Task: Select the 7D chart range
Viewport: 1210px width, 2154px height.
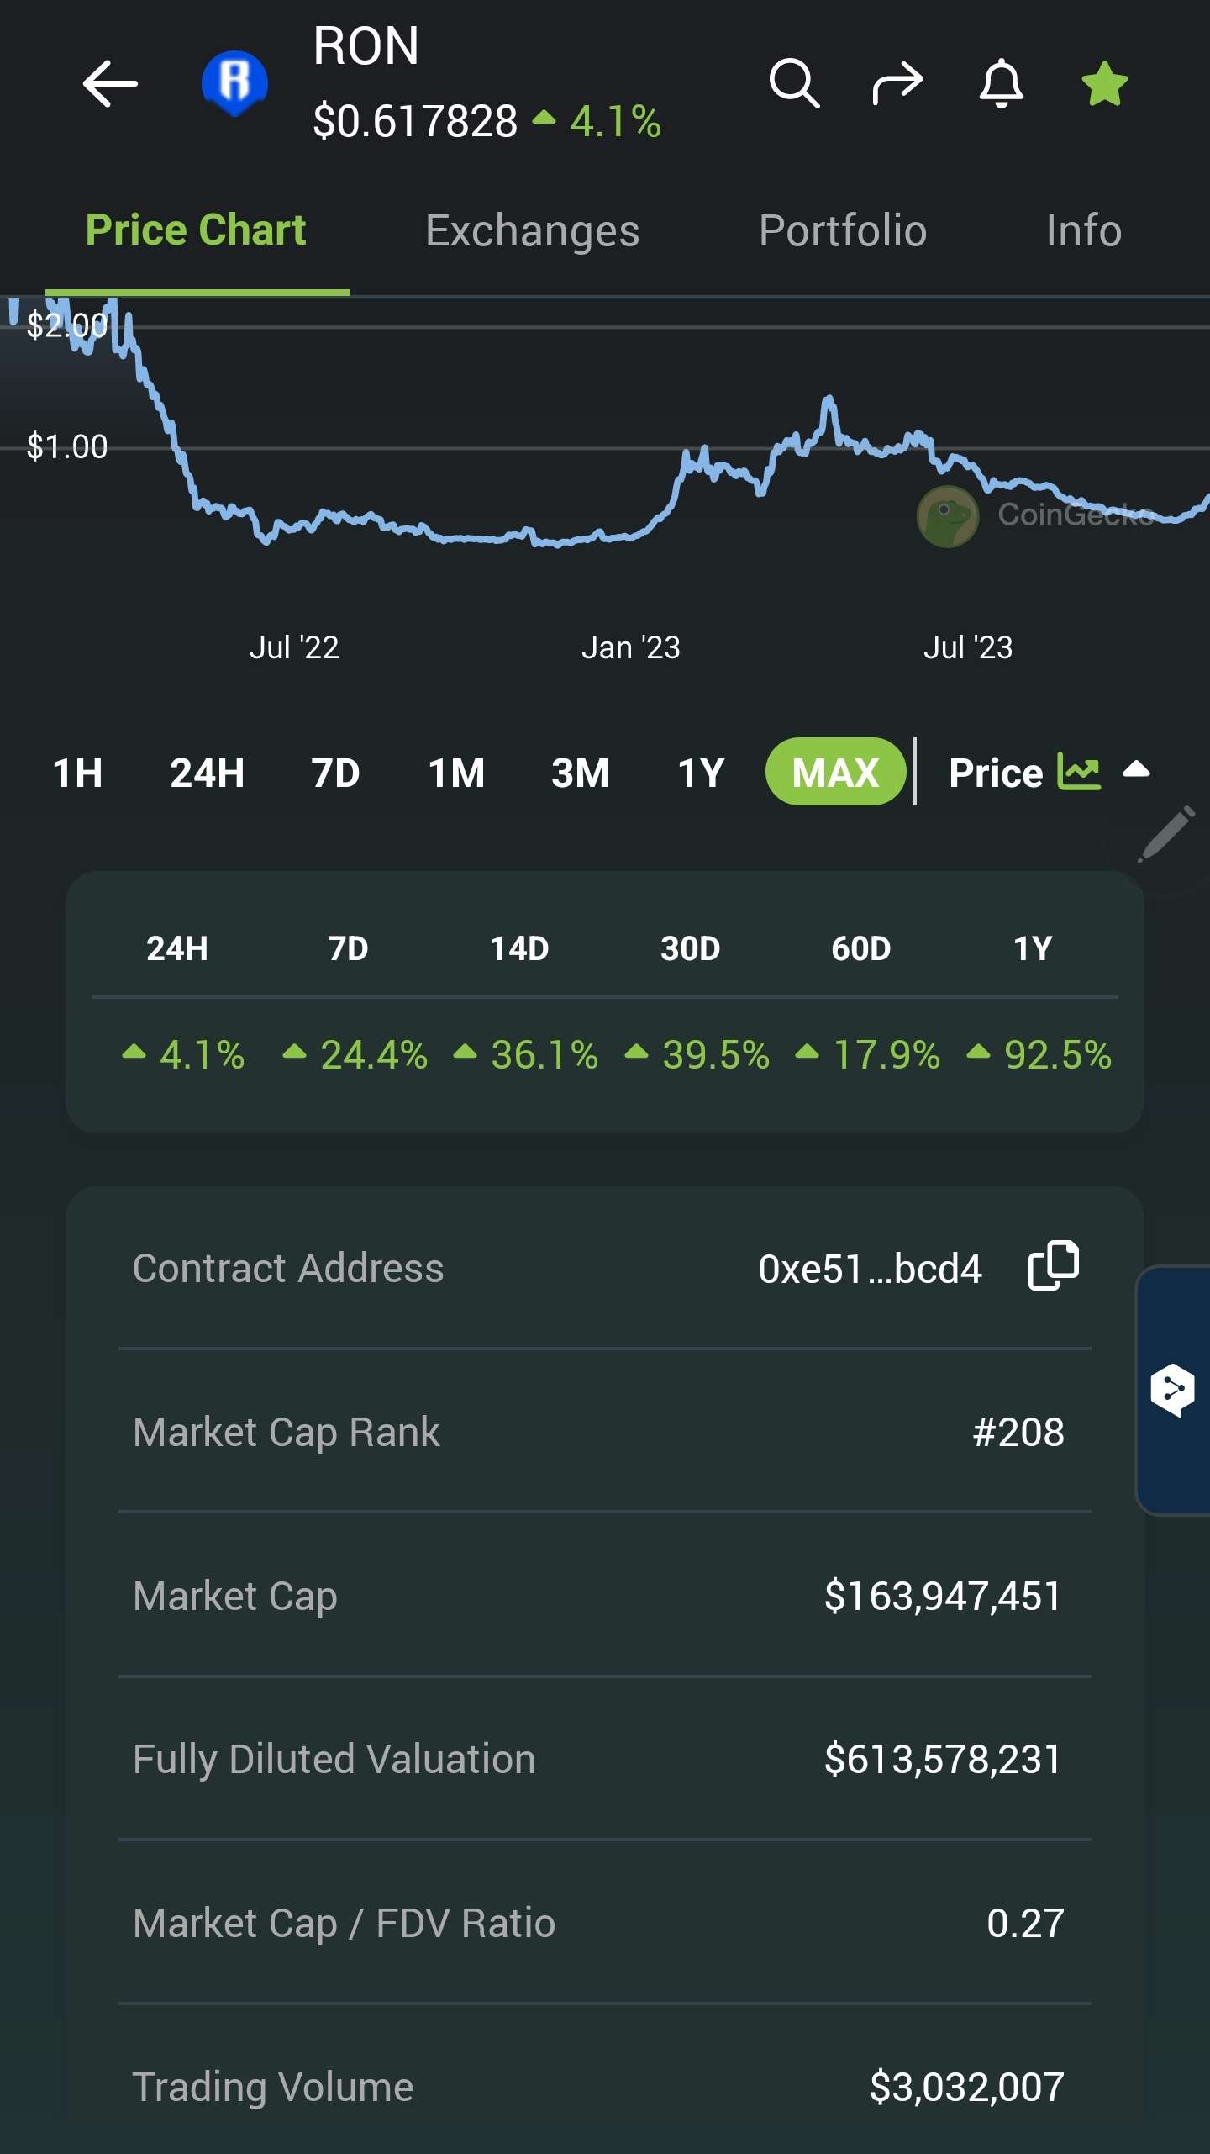Action: (x=335, y=773)
